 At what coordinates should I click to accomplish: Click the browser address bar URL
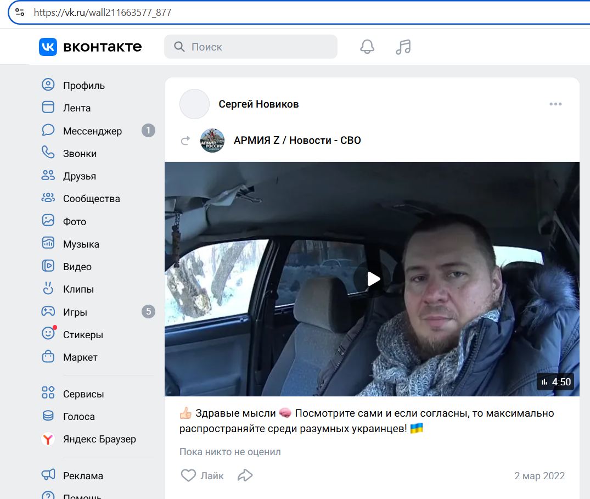(x=102, y=13)
